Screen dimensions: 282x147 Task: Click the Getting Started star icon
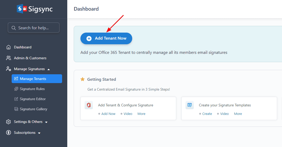click(83, 79)
